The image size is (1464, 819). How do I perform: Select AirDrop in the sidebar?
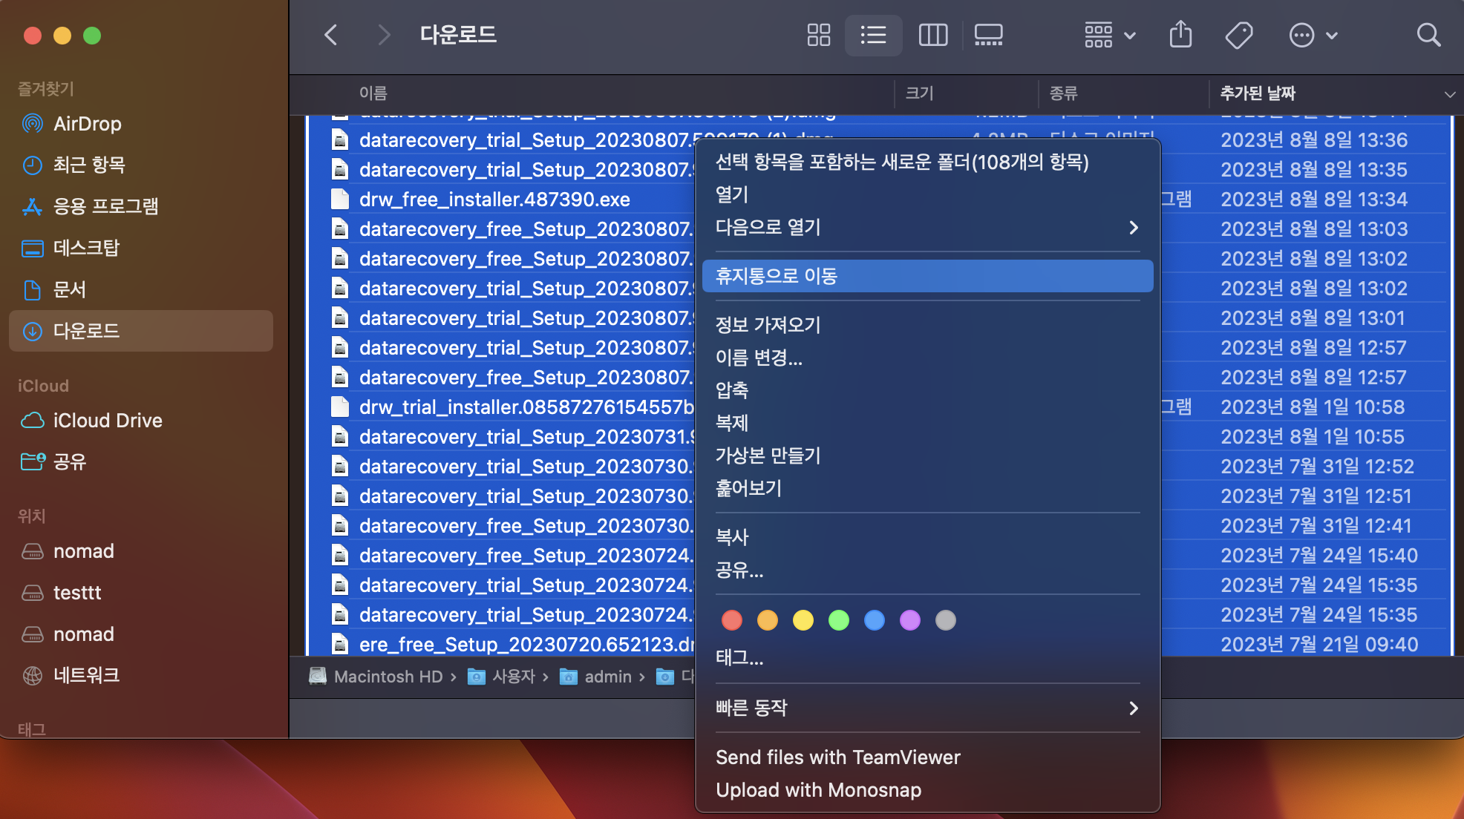click(88, 124)
